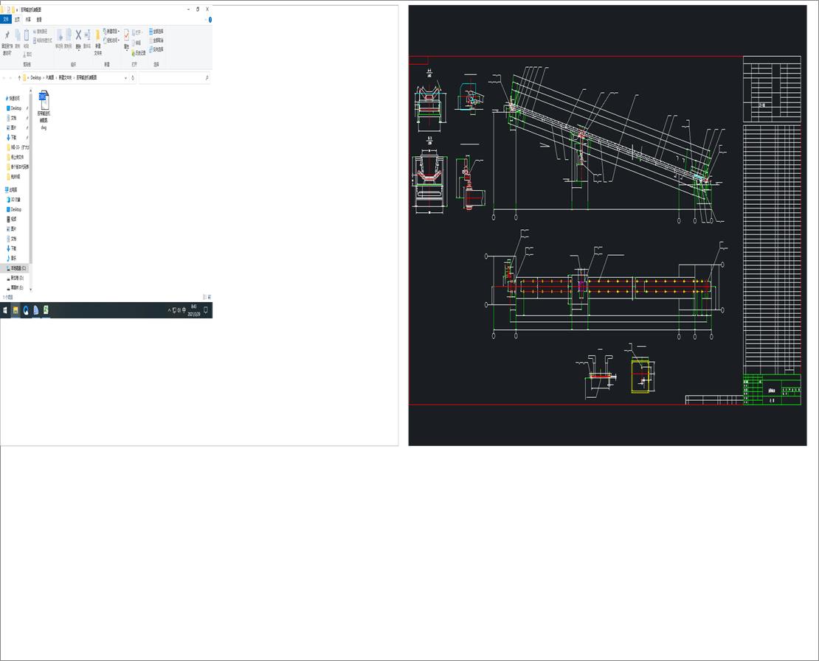The width and height of the screenshot is (819, 661).
Task: Open the Easy access dropdown
Action: coord(111,41)
